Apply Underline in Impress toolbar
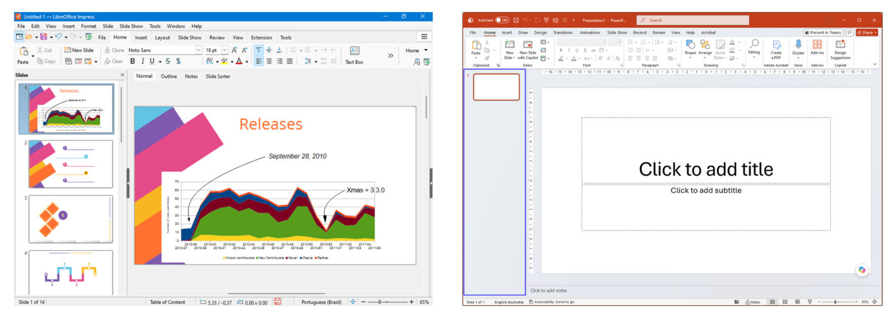Screen dimensions: 896x318 pos(152,61)
